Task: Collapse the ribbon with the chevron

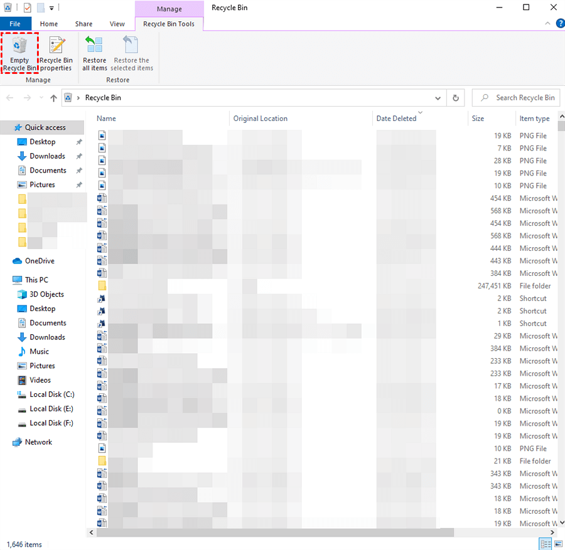Action: pyautogui.click(x=547, y=23)
